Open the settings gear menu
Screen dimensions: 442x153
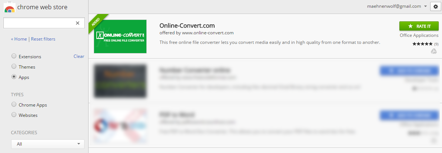click(x=436, y=7)
